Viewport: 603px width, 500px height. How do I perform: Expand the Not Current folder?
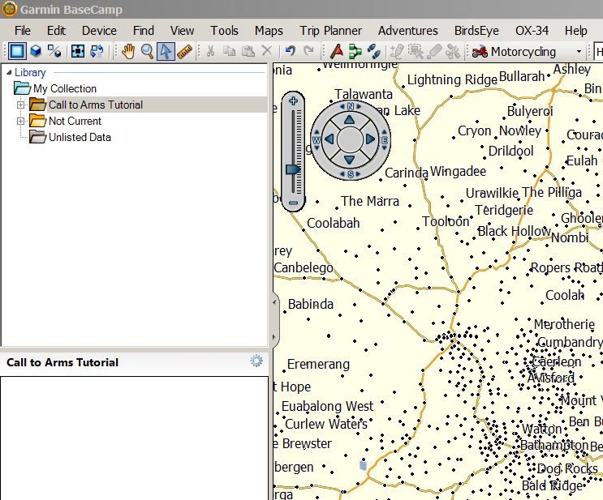point(21,121)
